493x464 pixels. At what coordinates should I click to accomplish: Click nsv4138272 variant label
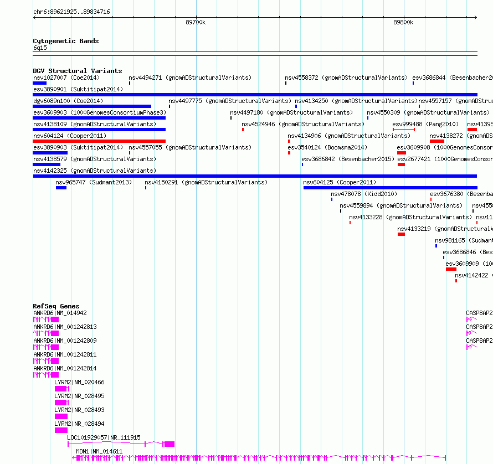click(x=461, y=136)
